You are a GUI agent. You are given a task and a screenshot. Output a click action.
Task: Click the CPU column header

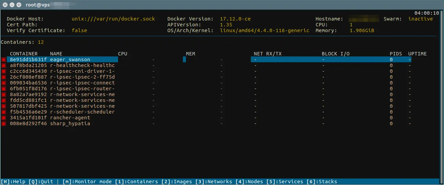coord(122,54)
